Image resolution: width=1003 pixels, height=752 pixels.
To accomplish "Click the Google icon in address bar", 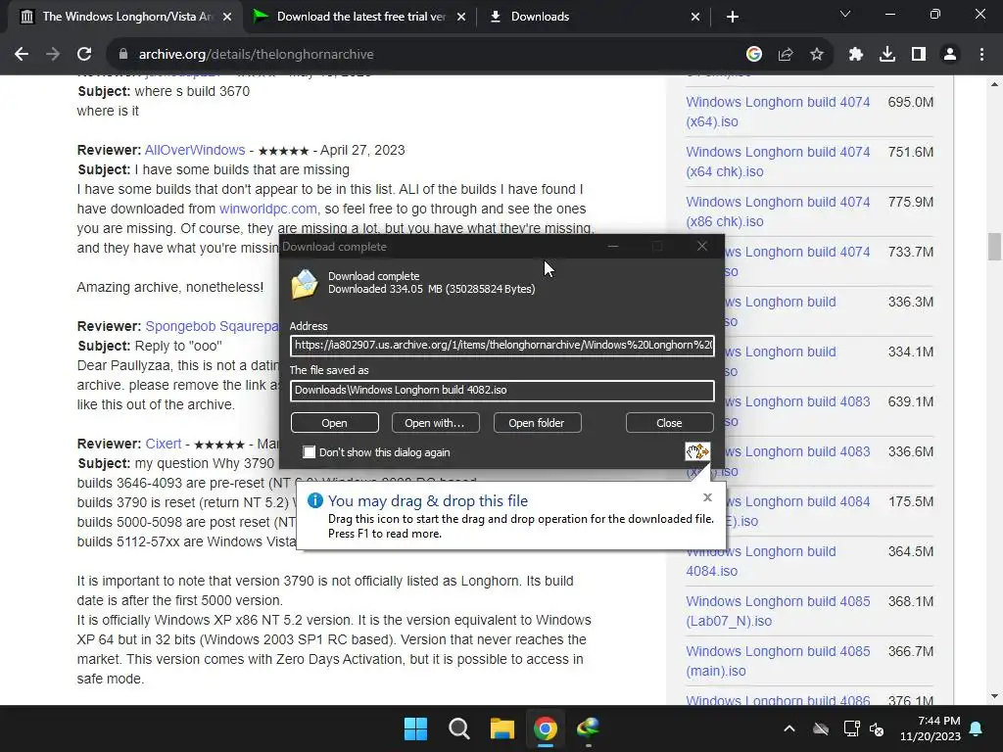I will pyautogui.click(x=754, y=55).
